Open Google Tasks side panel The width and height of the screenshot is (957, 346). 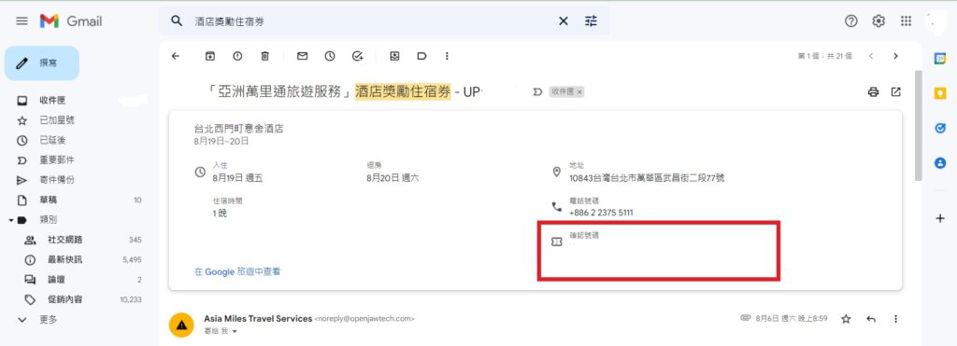tap(940, 128)
